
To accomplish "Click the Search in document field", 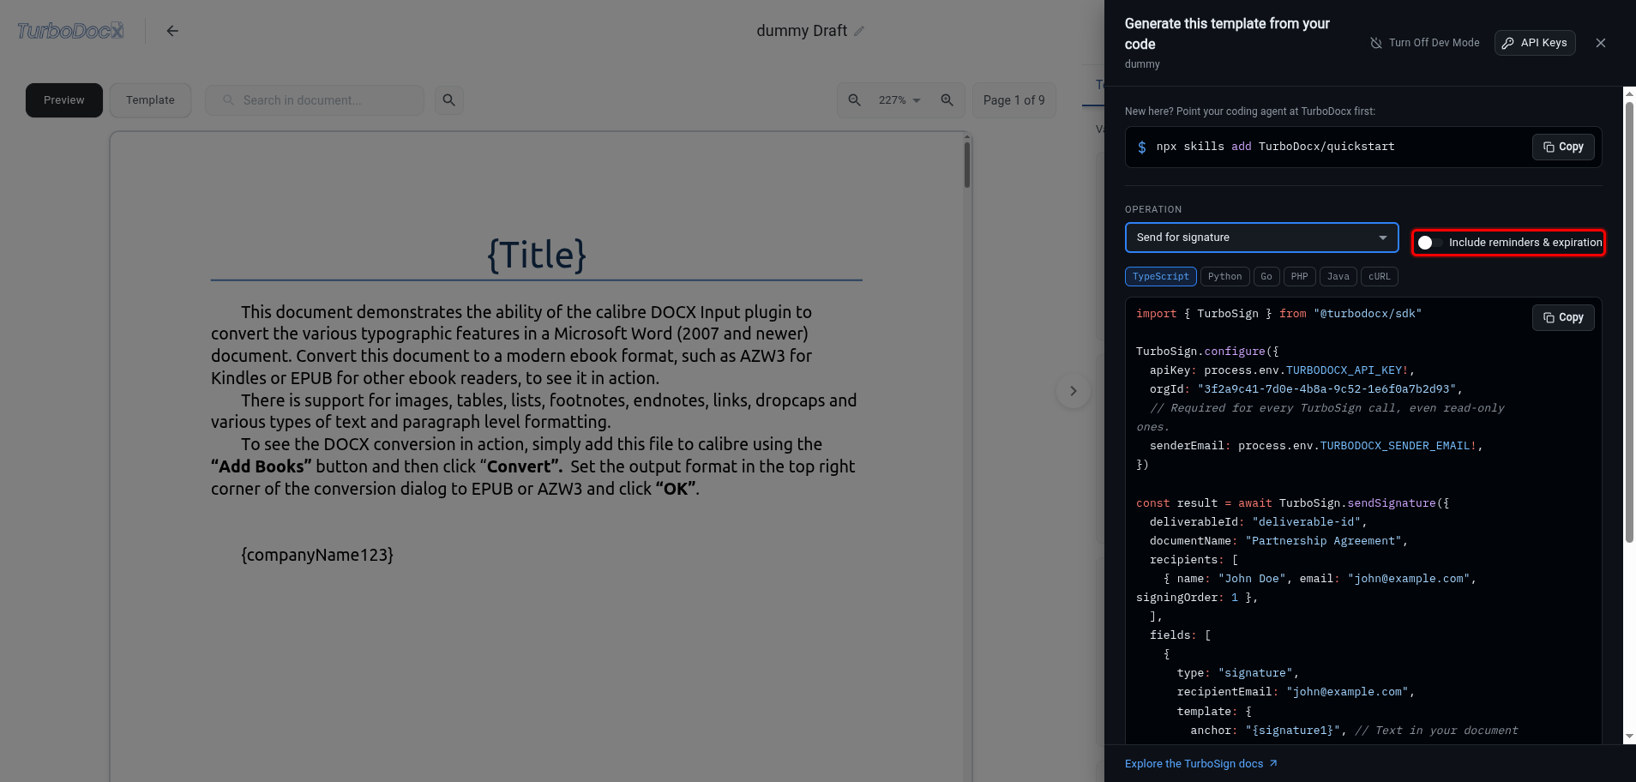I will click(315, 100).
